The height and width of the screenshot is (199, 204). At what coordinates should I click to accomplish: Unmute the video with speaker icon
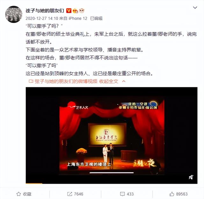191,177
